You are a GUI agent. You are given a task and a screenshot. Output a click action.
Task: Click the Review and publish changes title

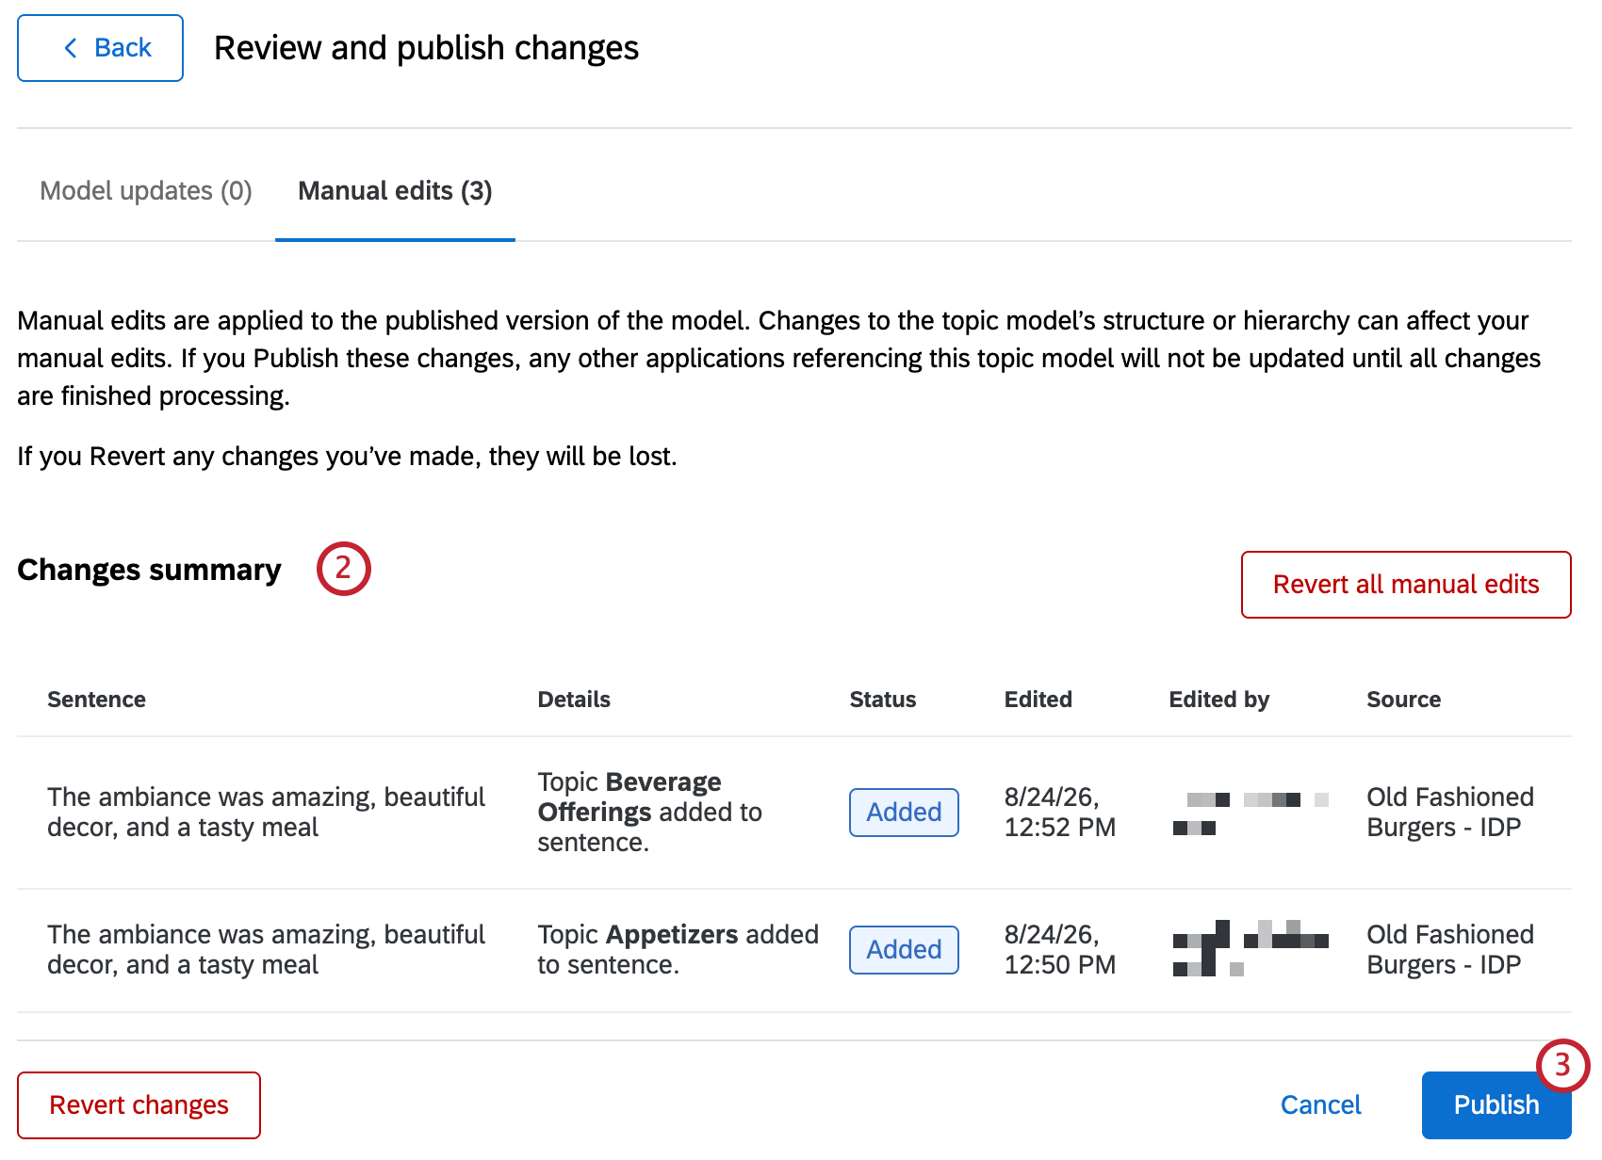[426, 48]
